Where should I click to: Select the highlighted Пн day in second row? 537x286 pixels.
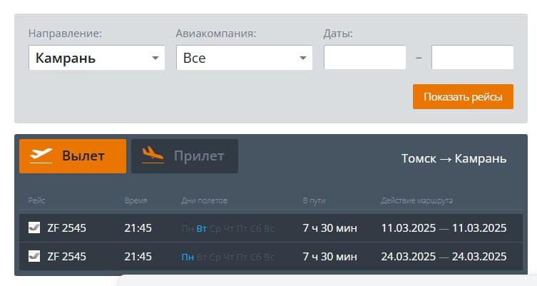(x=188, y=256)
